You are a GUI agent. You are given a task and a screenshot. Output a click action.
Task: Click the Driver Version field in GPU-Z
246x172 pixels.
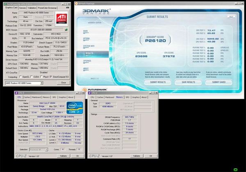coord(43,59)
